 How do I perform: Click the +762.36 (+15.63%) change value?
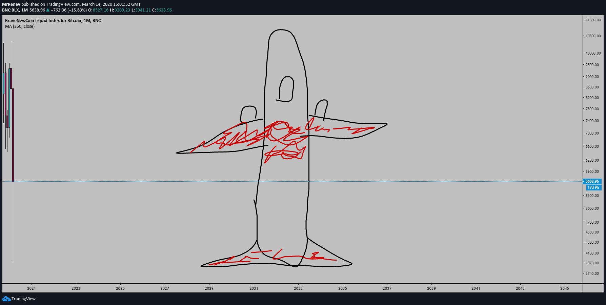click(69, 10)
